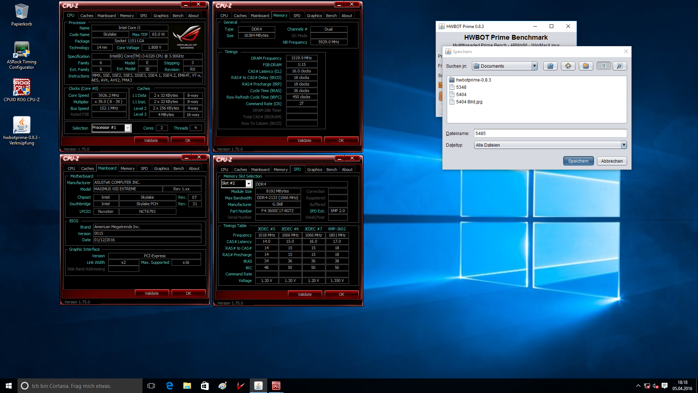Click the Home folder icon in Speichern dialog

point(568,66)
